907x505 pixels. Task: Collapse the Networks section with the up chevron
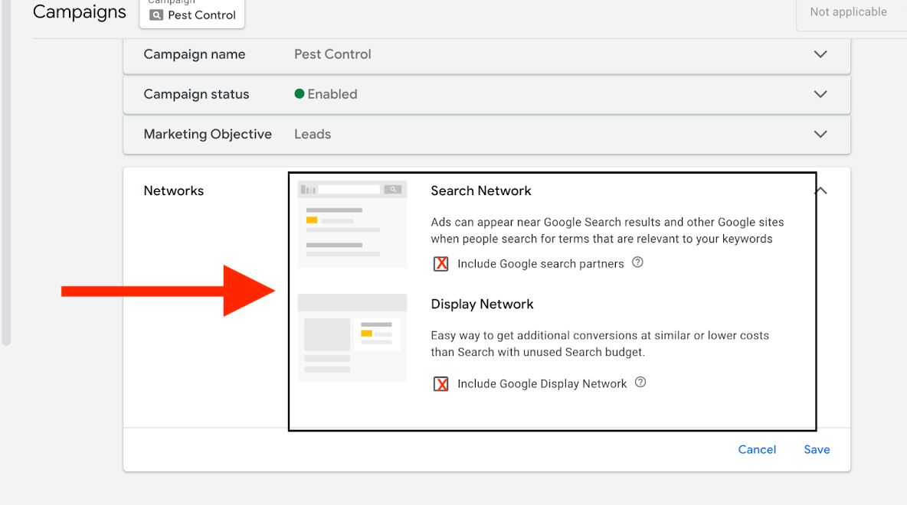click(x=821, y=191)
